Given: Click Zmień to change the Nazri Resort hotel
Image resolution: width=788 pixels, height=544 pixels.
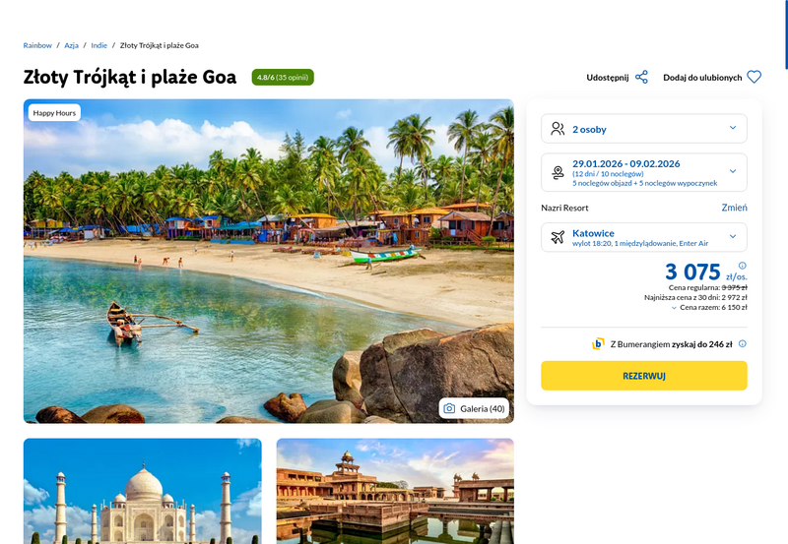Looking at the screenshot, I should 734,208.
